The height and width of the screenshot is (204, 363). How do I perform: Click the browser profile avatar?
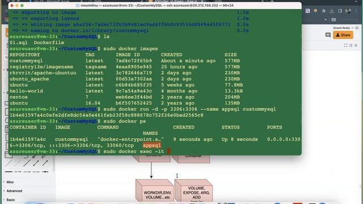pos(348,11)
